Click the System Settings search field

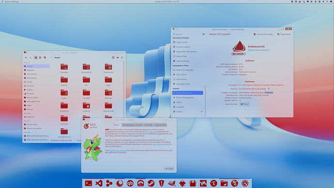[186, 34]
